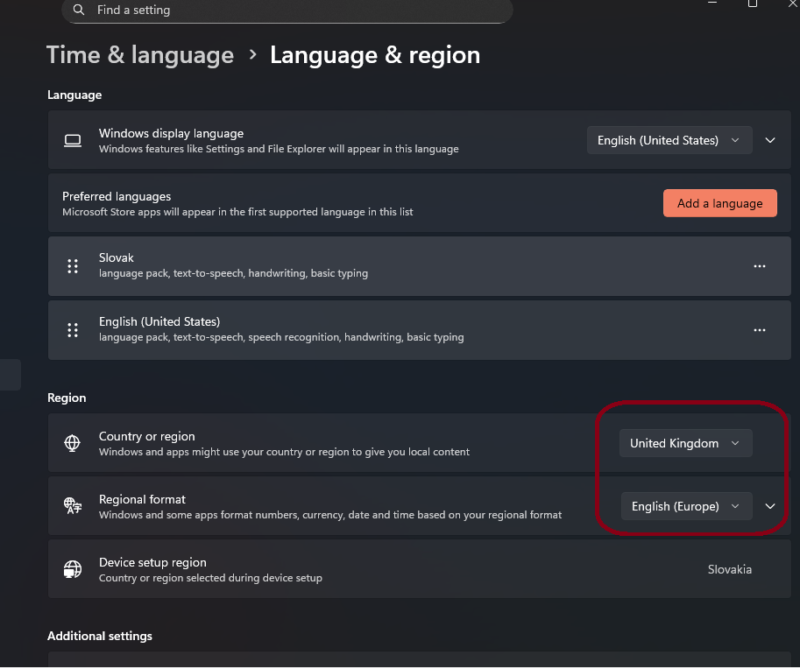This screenshot has width=800, height=669.
Task: Expand the Windows display language section
Action: [770, 140]
